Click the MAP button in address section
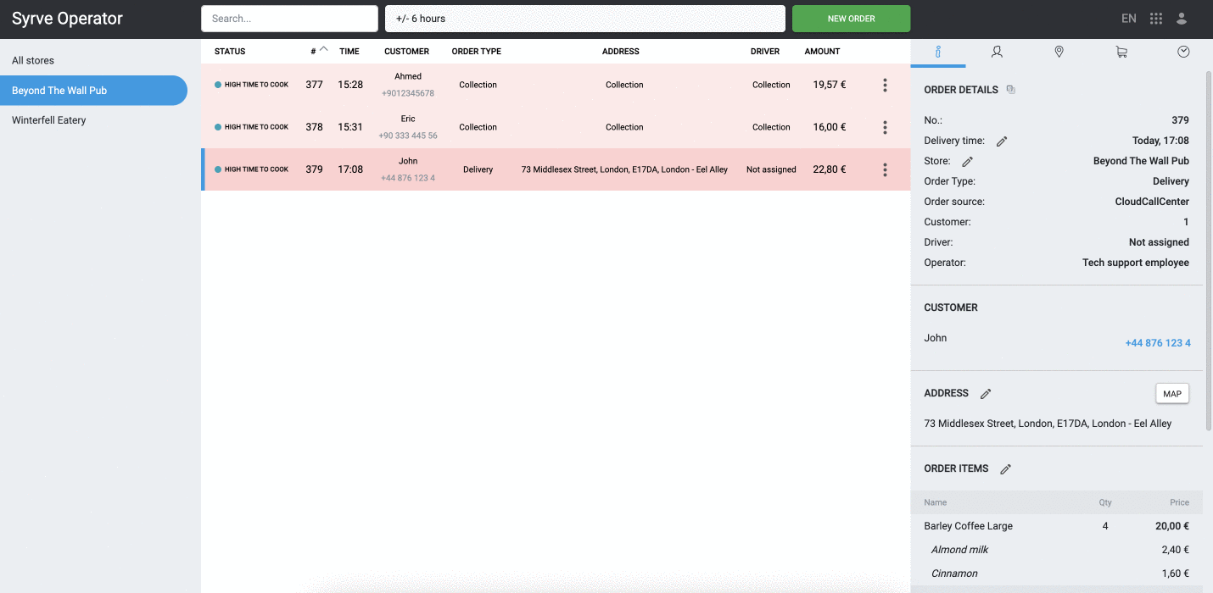Image resolution: width=1213 pixels, height=593 pixels. (x=1171, y=394)
